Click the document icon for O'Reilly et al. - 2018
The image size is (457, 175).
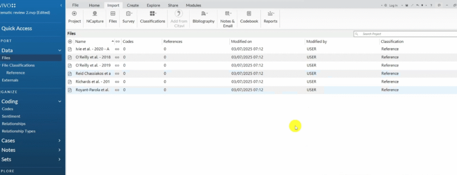point(70,58)
